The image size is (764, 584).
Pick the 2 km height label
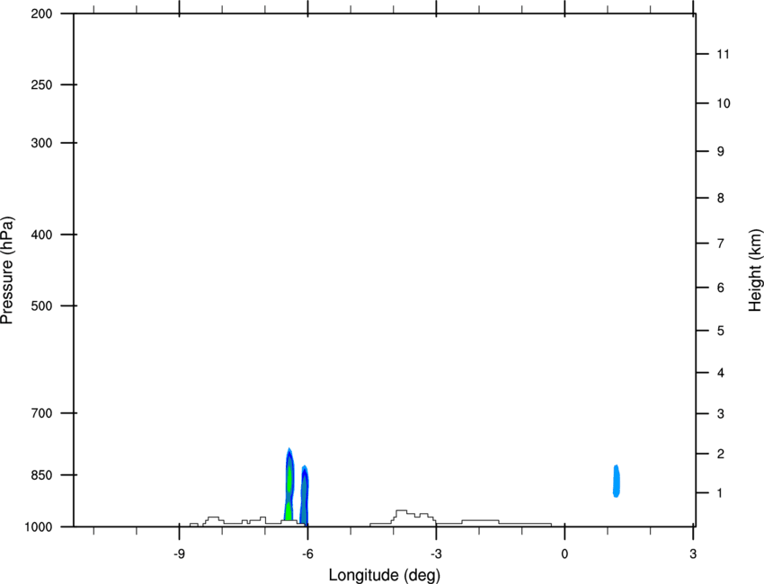coord(720,454)
